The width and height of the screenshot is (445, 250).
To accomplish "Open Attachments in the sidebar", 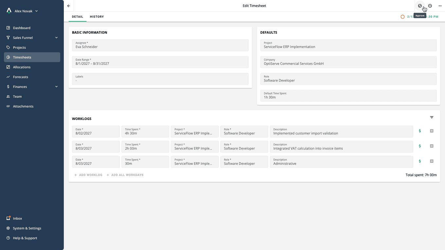I will (x=32, y=106).
